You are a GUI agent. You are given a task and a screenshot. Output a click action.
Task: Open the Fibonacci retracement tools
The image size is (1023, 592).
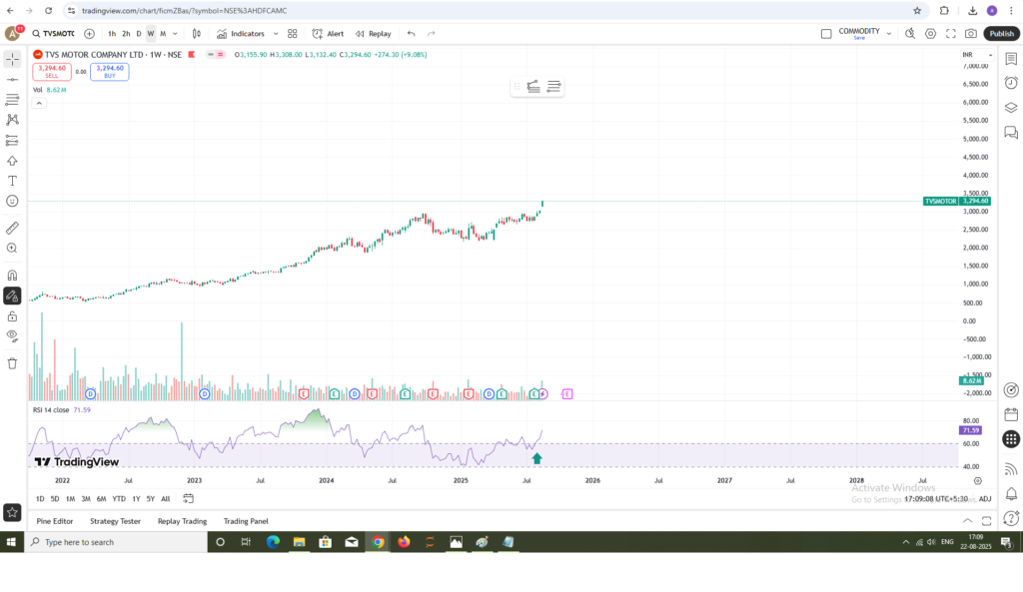coord(12,100)
